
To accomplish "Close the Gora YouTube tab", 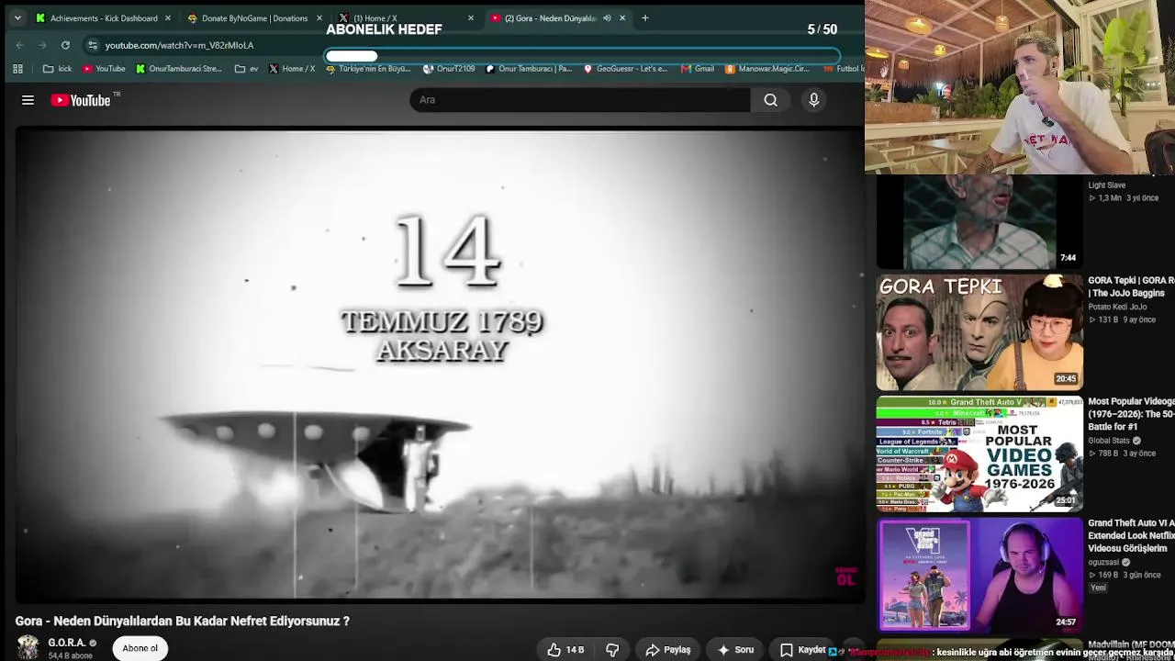I will click(x=622, y=18).
